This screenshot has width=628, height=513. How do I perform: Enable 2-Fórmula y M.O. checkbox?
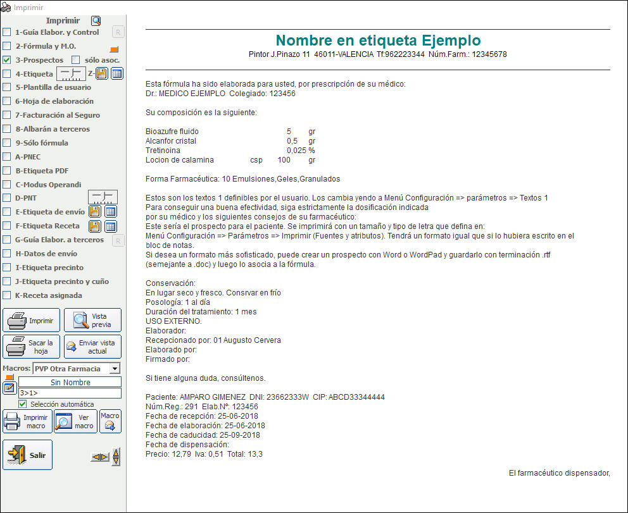7,46
